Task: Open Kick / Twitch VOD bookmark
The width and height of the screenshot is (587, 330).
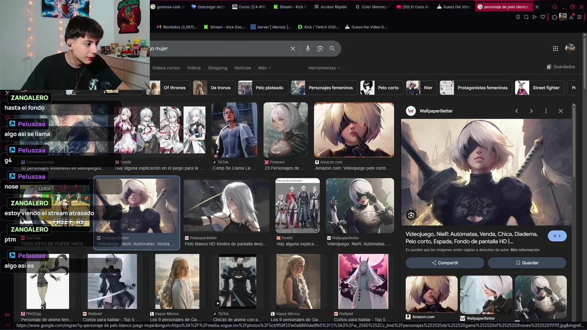Action: [318, 27]
